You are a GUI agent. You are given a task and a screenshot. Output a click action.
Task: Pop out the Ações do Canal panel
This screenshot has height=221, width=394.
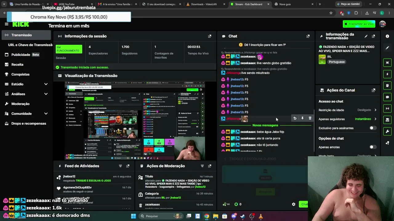373,90
